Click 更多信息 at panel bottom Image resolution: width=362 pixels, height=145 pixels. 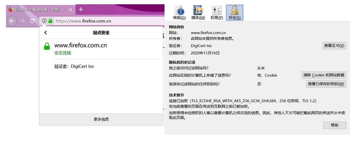pos(101,119)
